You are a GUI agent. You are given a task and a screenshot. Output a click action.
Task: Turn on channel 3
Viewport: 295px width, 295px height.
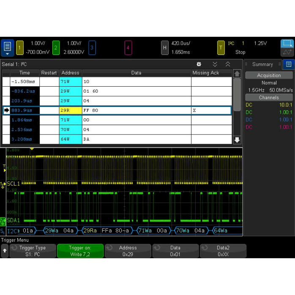pos(92,48)
